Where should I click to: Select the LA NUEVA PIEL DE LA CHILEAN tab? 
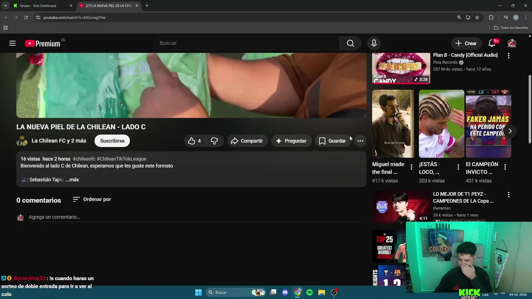pyautogui.click(x=108, y=6)
